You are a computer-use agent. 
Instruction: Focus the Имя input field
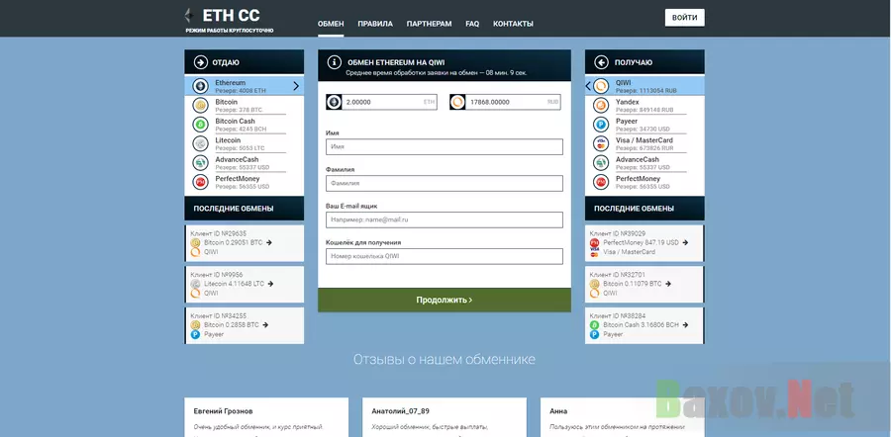click(x=445, y=147)
